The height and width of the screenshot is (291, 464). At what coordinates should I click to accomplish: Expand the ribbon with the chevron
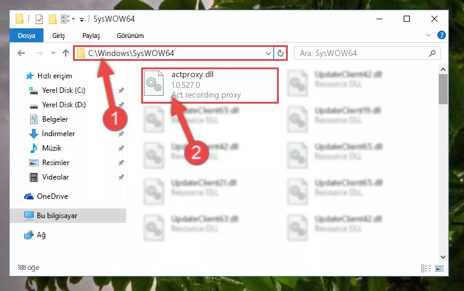428,35
